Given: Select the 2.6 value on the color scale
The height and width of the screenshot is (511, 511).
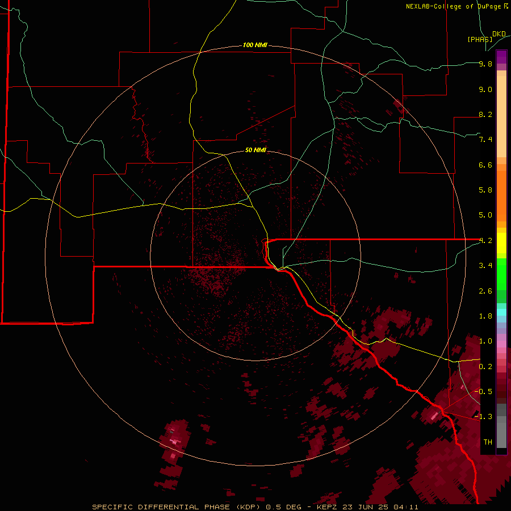Looking at the screenshot, I should [485, 291].
